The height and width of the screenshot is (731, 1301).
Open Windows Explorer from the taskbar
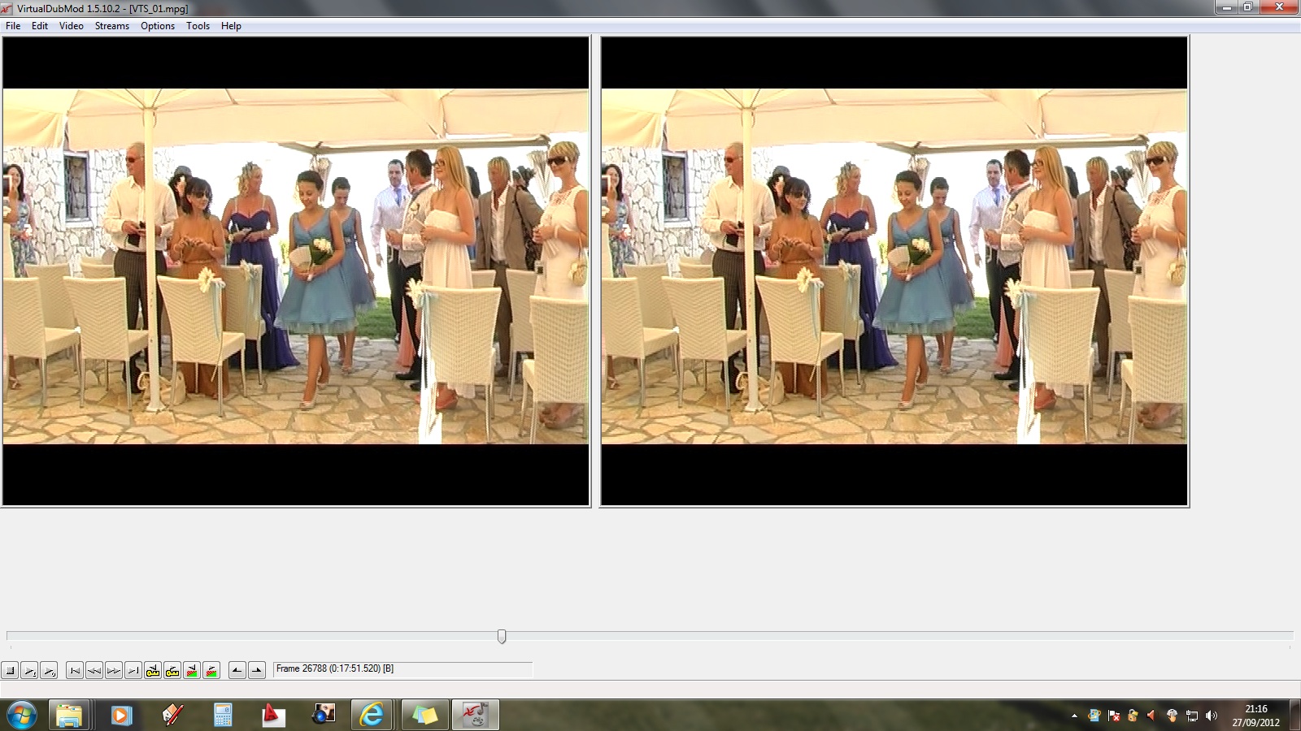[69, 715]
